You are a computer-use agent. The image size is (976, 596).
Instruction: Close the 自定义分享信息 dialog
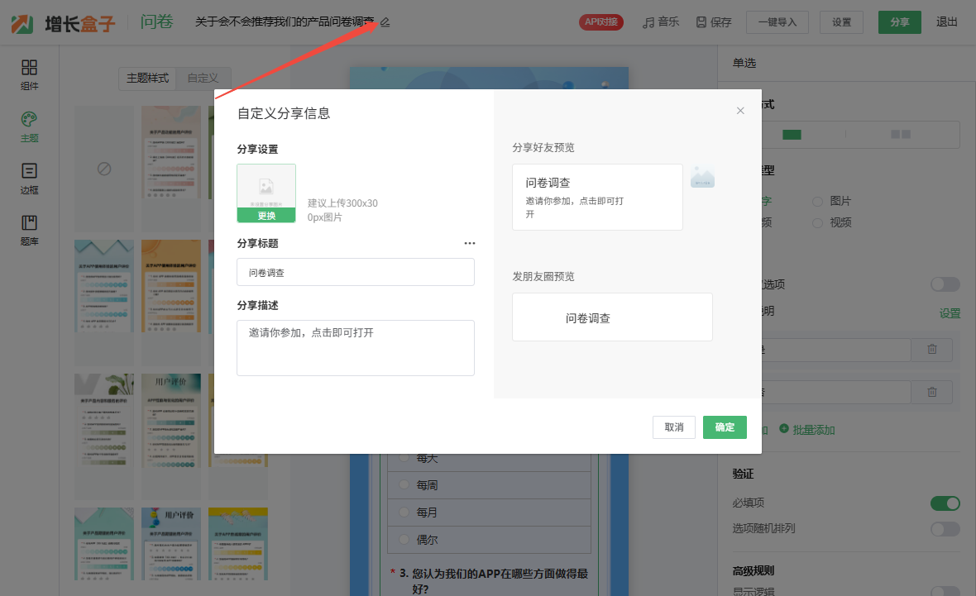740,111
